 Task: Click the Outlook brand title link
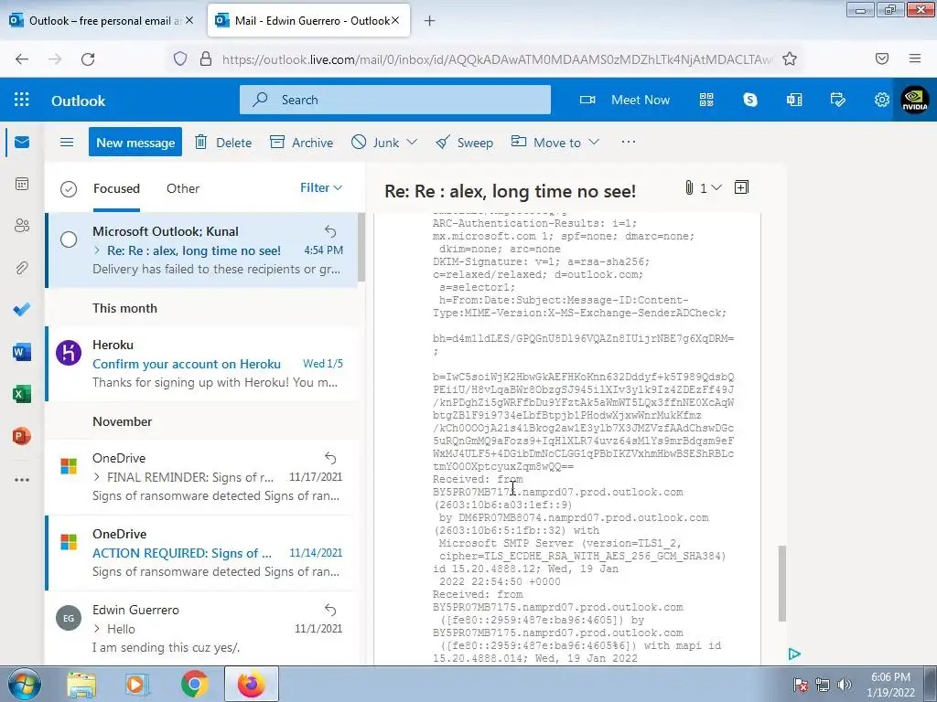point(79,101)
